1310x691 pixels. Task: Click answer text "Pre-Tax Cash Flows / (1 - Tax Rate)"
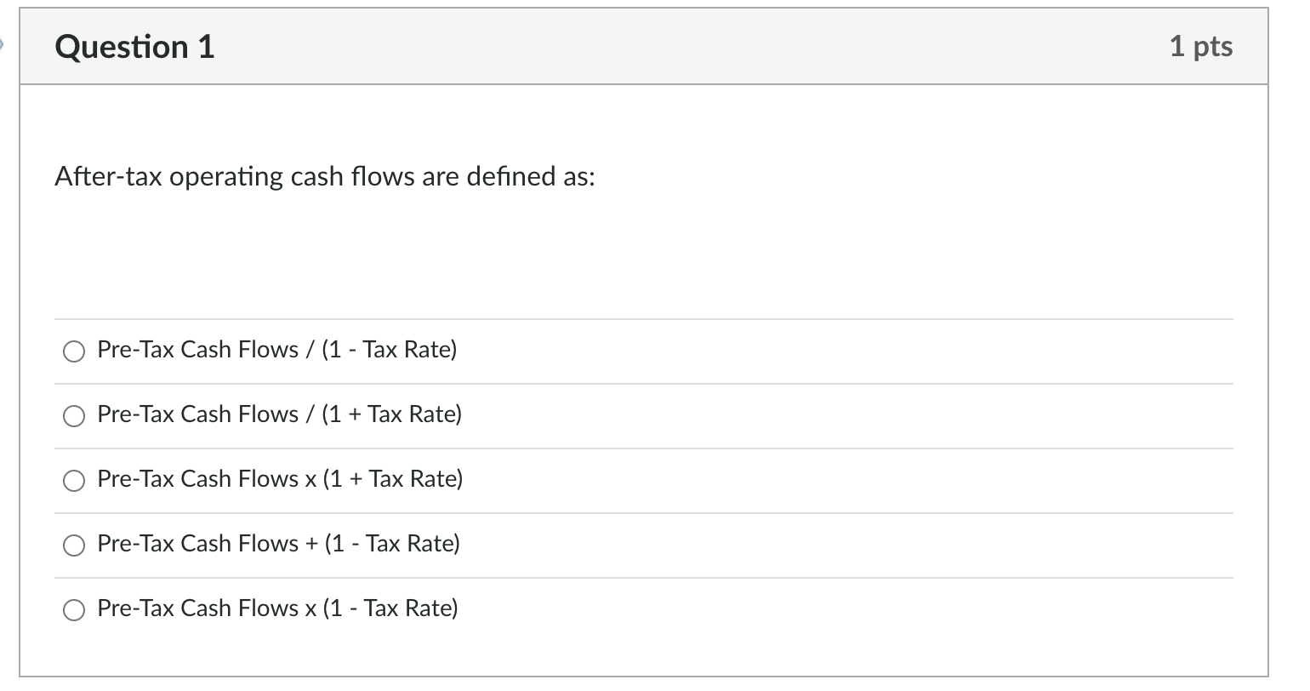pos(276,350)
